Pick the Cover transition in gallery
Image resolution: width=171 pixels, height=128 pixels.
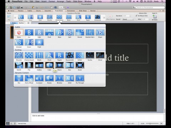[29, 42]
